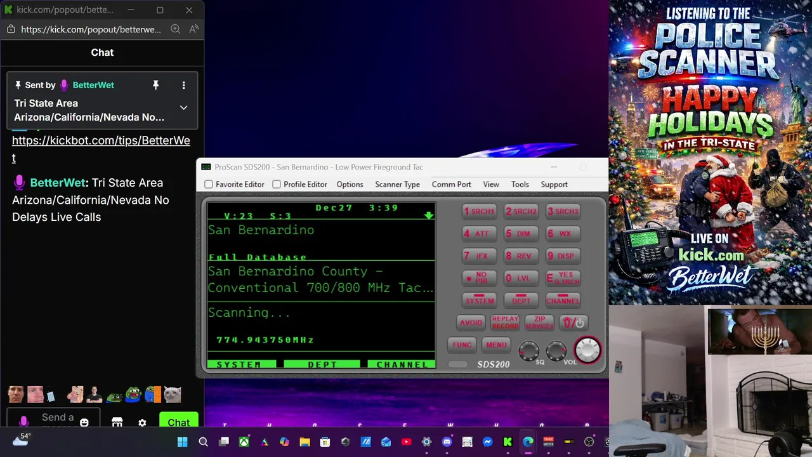Click the pin icon on pinned message

[155, 85]
